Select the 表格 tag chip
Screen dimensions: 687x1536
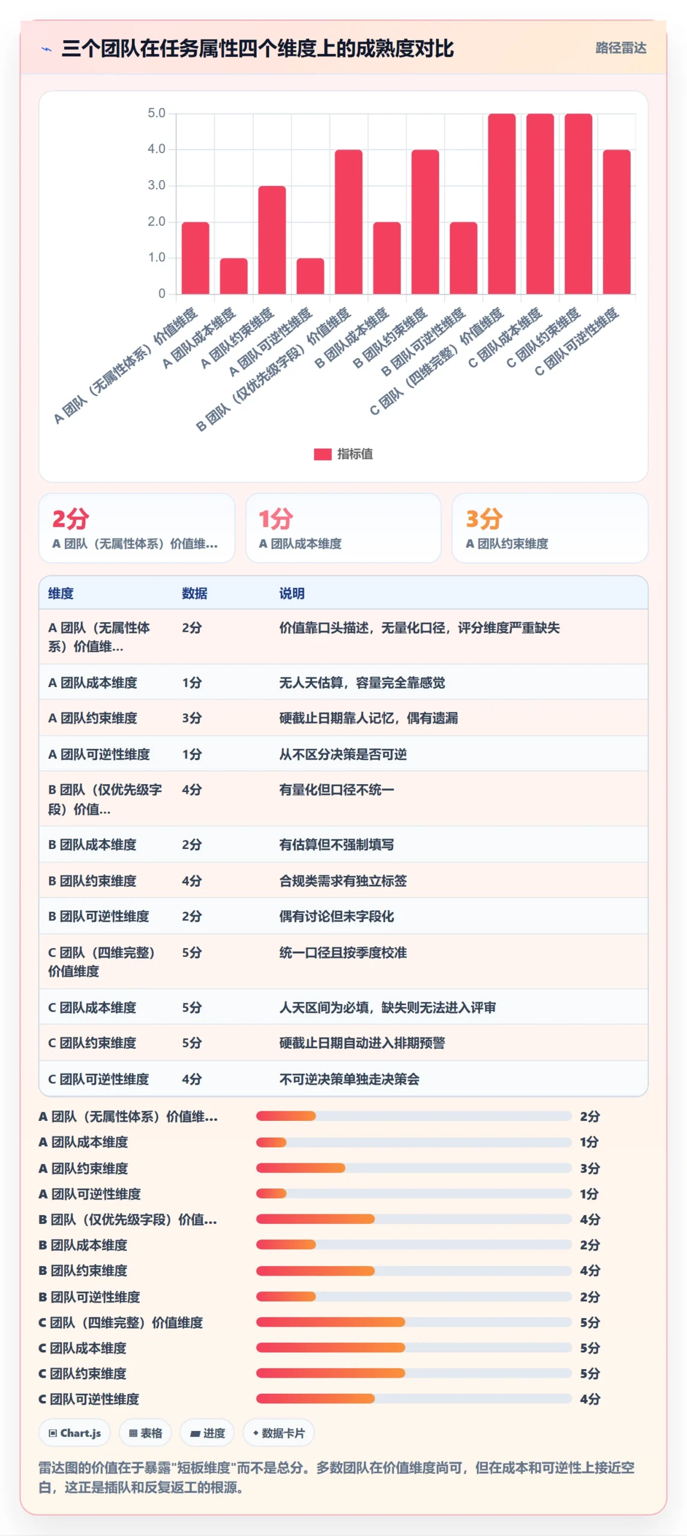(145, 1433)
